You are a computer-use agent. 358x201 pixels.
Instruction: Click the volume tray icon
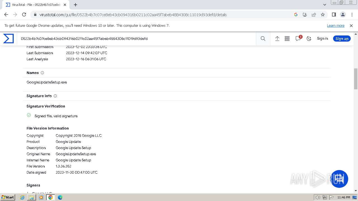pyautogui.click(x=318, y=197)
